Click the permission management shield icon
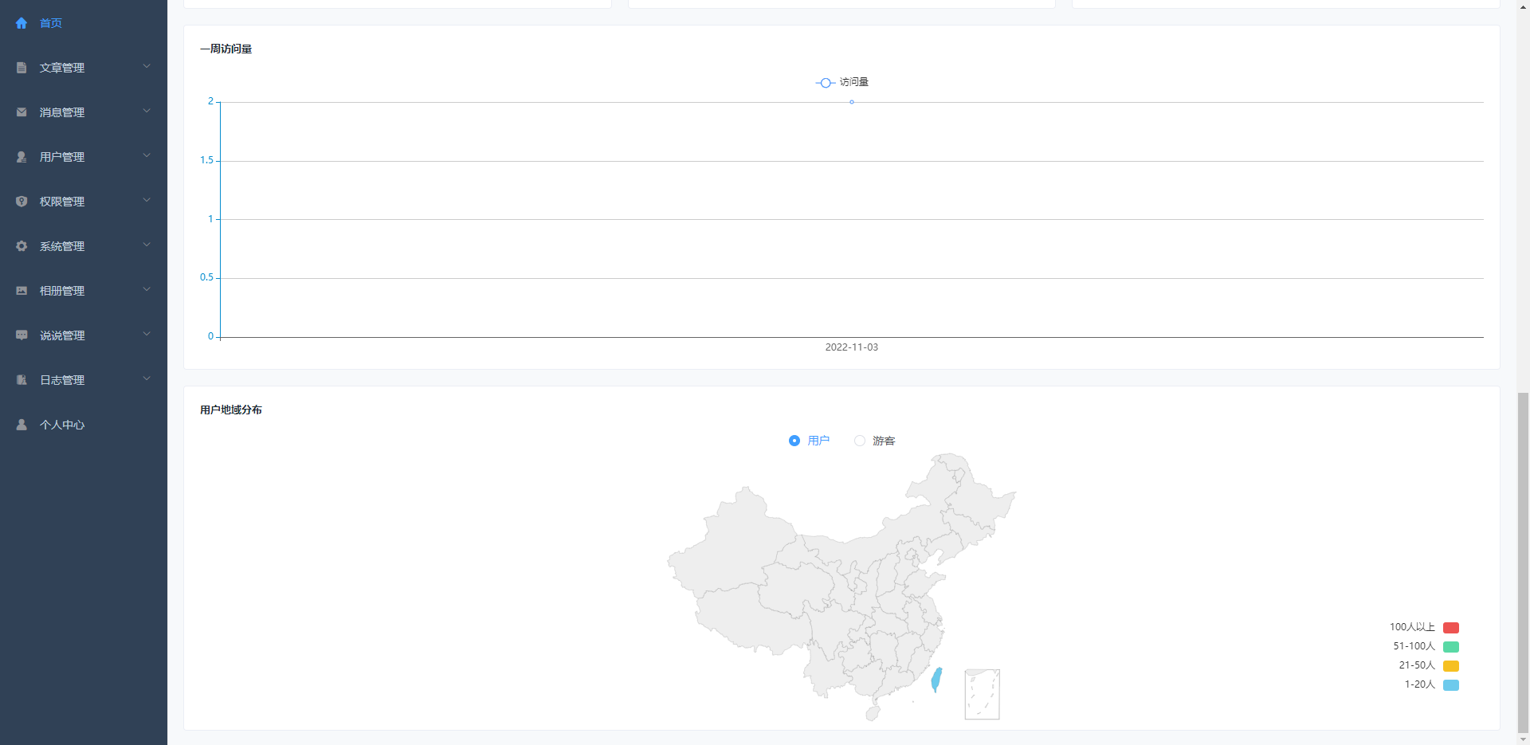The width and height of the screenshot is (1530, 745). 22,202
